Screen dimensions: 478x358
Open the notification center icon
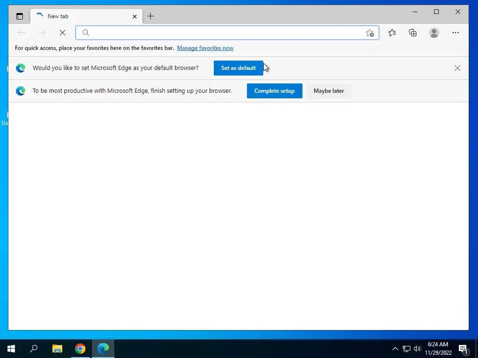[464, 349]
